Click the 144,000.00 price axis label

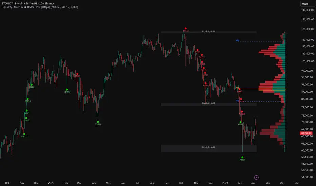tap(308, 10)
